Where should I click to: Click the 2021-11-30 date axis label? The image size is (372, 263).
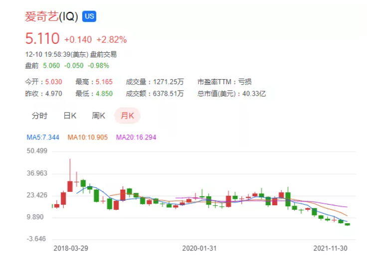tap(331, 248)
